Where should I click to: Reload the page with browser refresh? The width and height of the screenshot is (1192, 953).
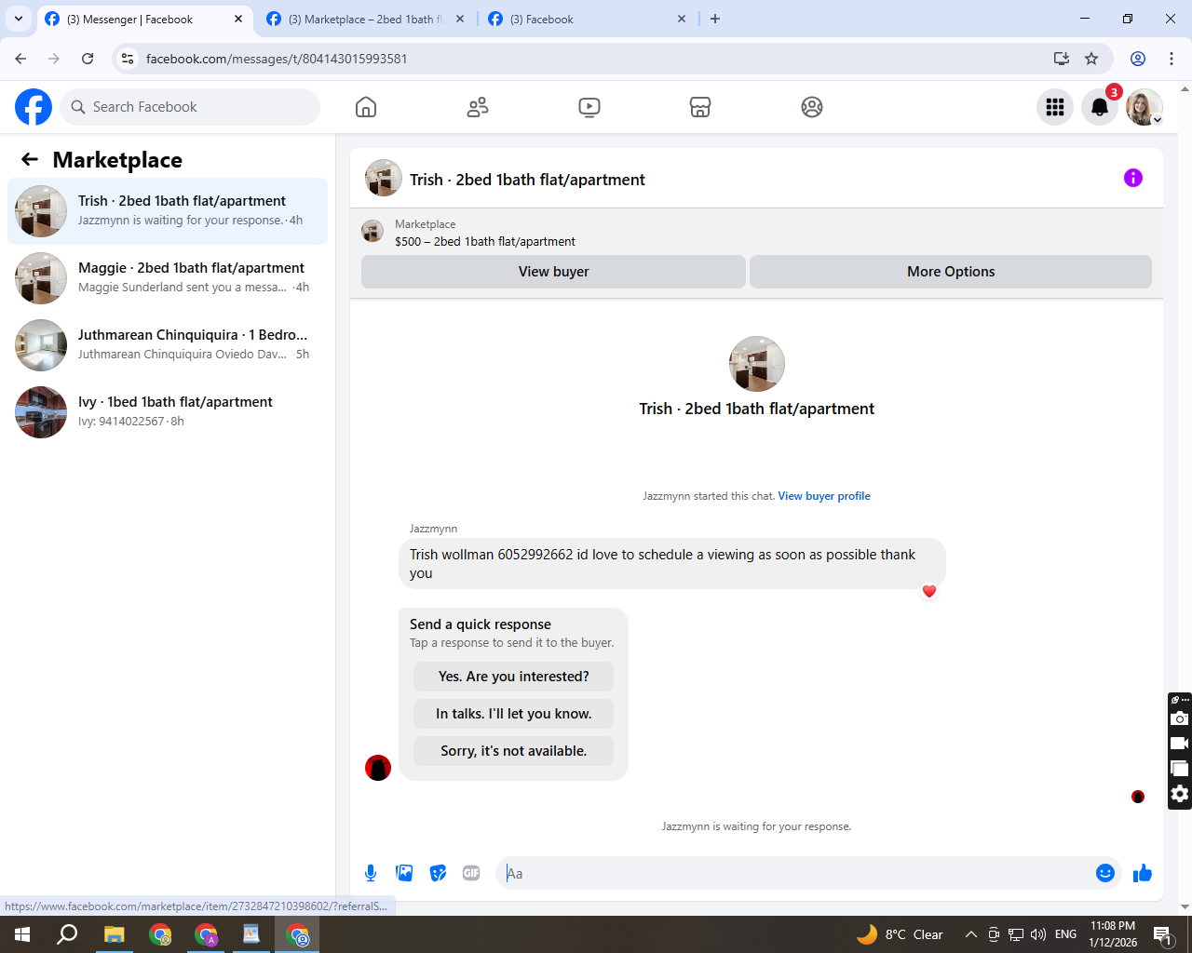(x=88, y=59)
